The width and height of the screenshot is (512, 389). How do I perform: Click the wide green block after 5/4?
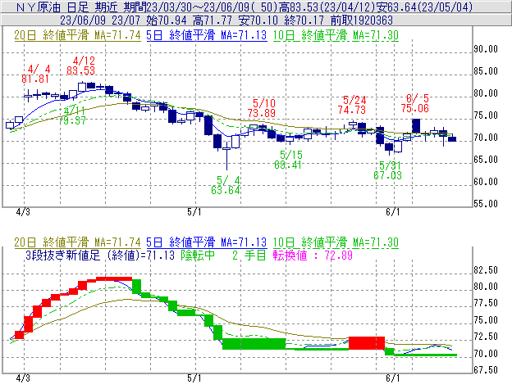(254, 344)
